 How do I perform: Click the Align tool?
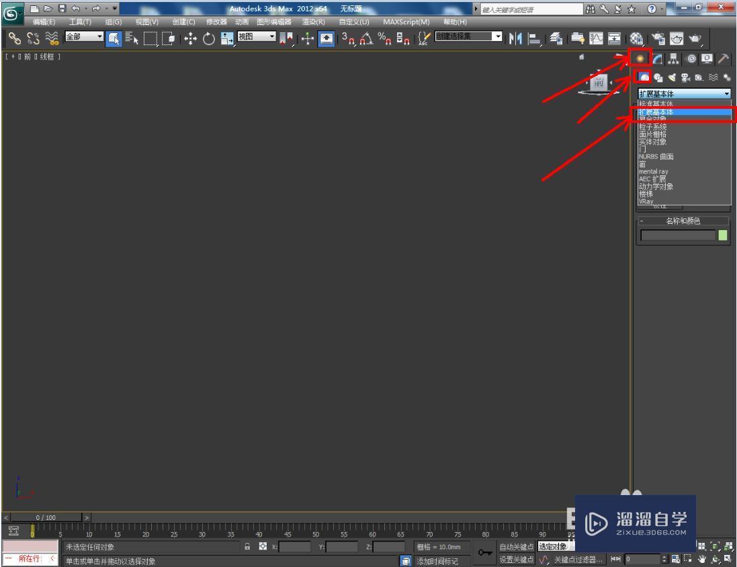pyautogui.click(x=534, y=38)
